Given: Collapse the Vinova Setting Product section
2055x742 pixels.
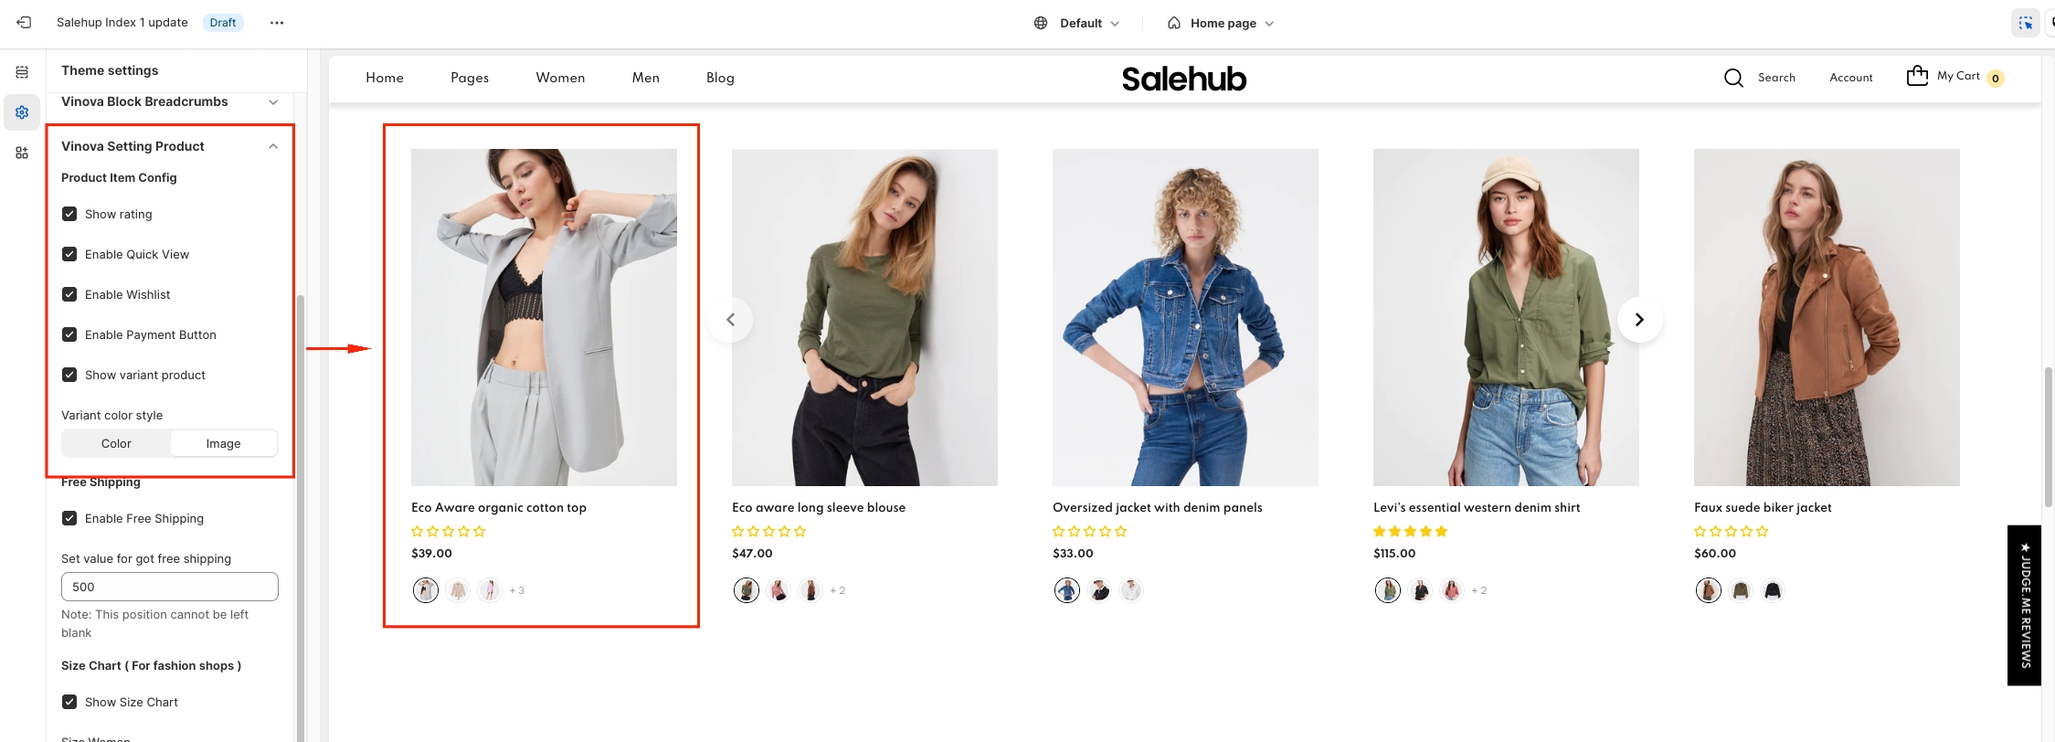Looking at the screenshot, I should pos(273,146).
